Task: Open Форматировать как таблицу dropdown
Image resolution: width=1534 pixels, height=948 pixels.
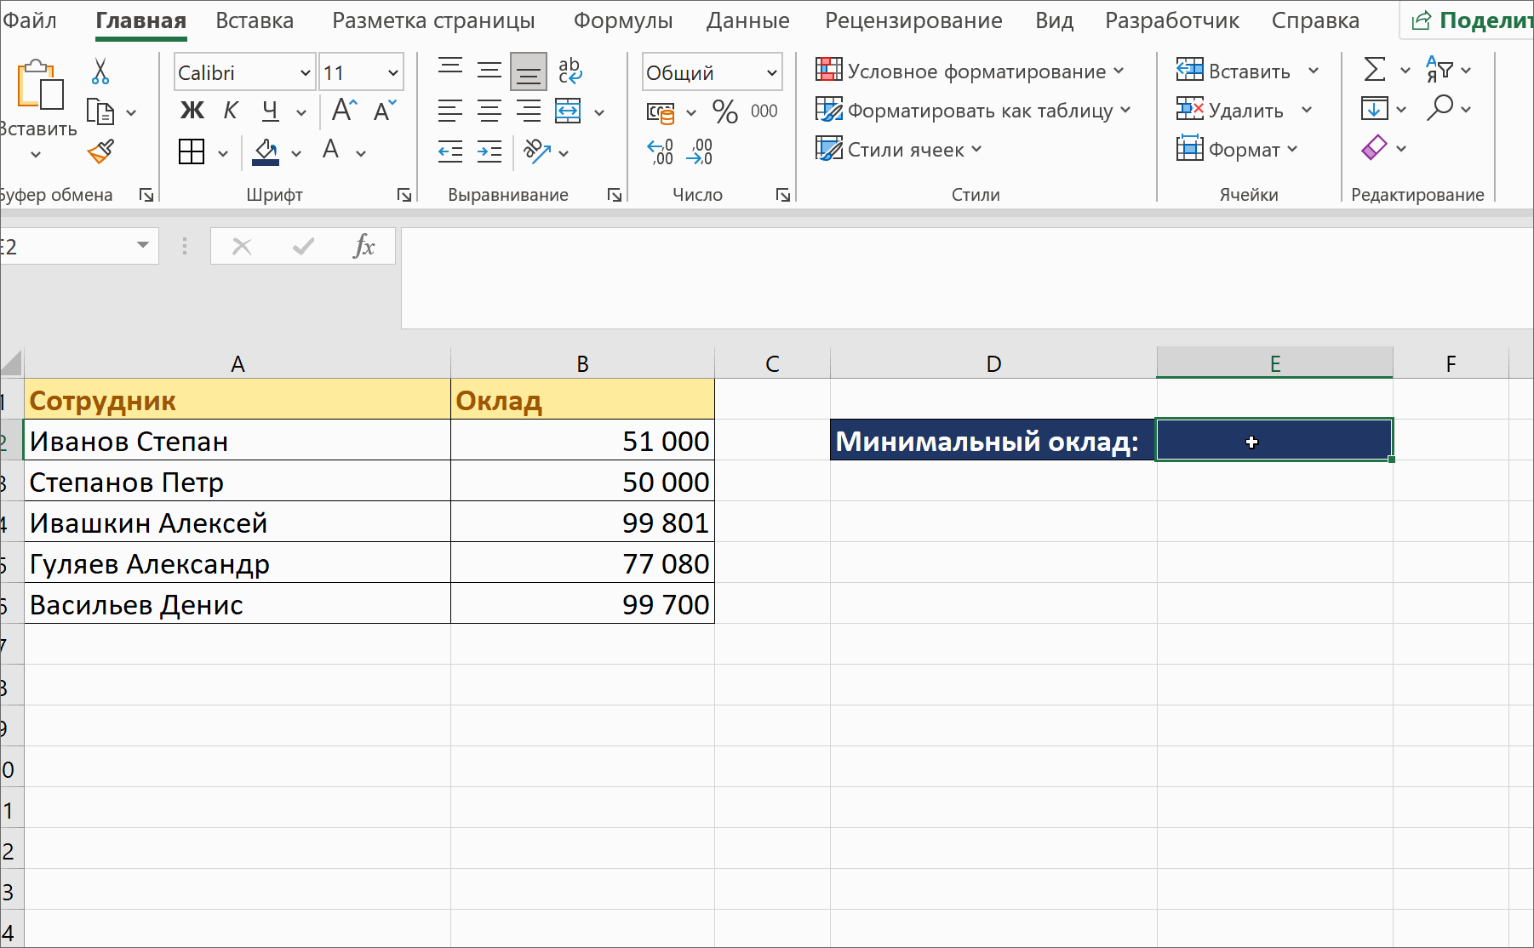Action: 974,111
